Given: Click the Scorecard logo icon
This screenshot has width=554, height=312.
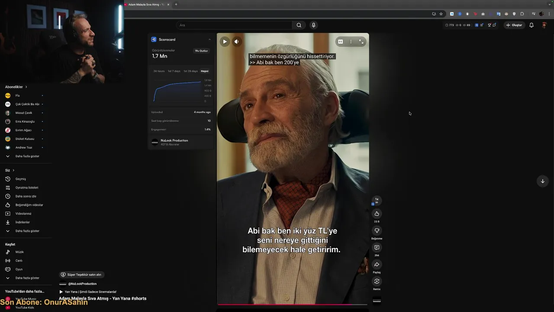Looking at the screenshot, I should (x=154, y=39).
